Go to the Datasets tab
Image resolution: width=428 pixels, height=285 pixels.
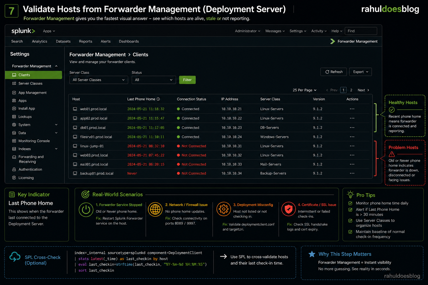(x=63, y=41)
